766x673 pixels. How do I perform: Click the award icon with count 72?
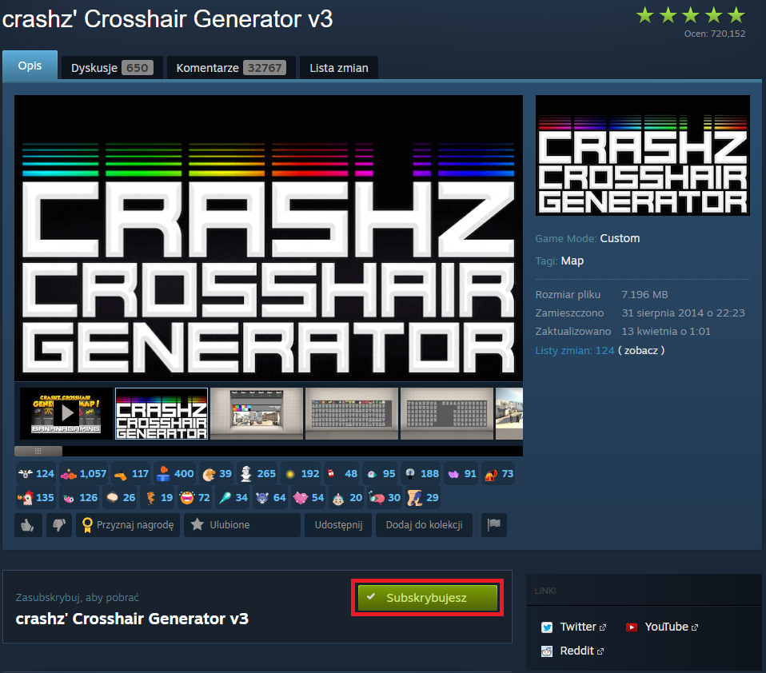[x=194, y=497]
